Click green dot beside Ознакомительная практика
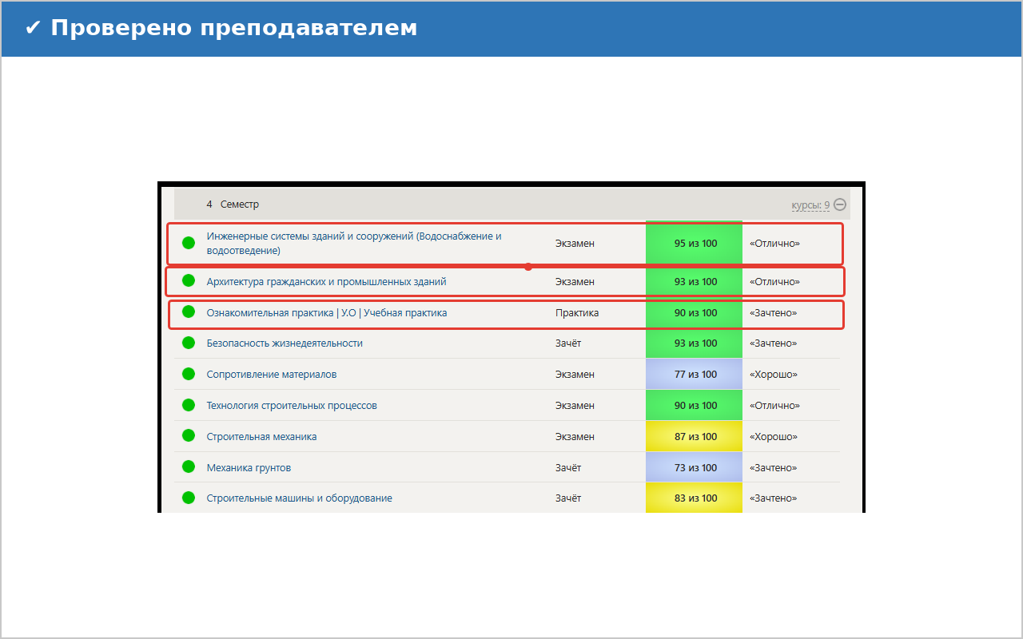The height and width of the screenshot is (639, 1023). (x=189, y=312)
